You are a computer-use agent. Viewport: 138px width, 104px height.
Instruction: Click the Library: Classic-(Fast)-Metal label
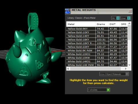pyautogui.click(x=81, y=18)
